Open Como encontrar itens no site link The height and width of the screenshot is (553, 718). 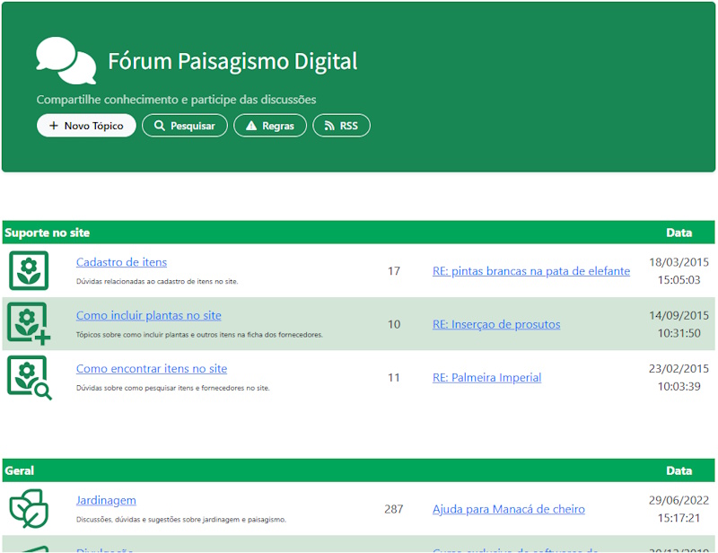[152, 368]
